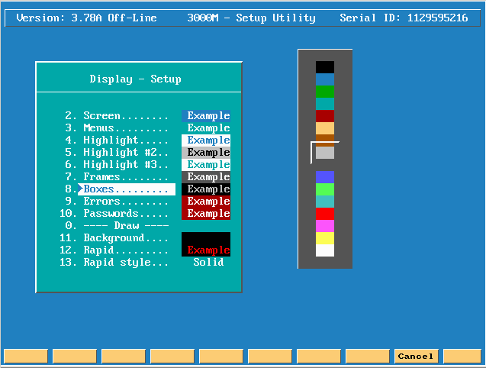Screen dimensions: 486x368
Task: Select the bright red palette swatch
Action: click(x=325, y=214)
